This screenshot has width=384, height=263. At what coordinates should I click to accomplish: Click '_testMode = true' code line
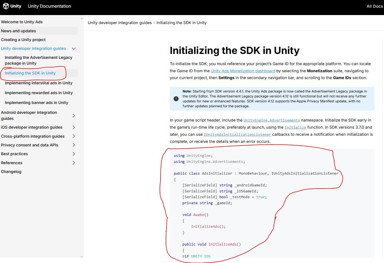(x=225, y=197)
